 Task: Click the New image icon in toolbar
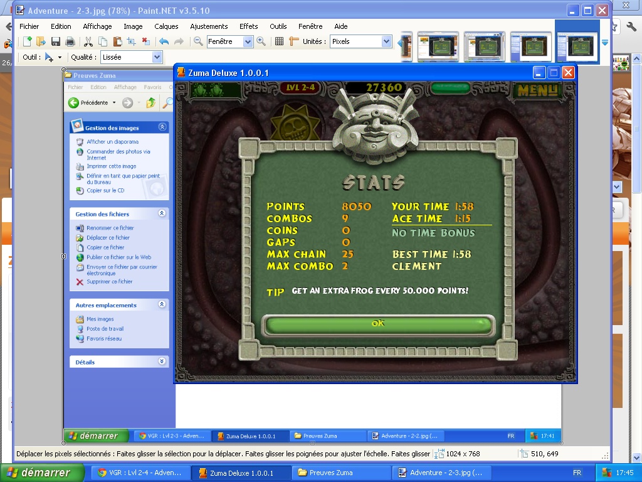pyautogui.click(x=27, y=41)
